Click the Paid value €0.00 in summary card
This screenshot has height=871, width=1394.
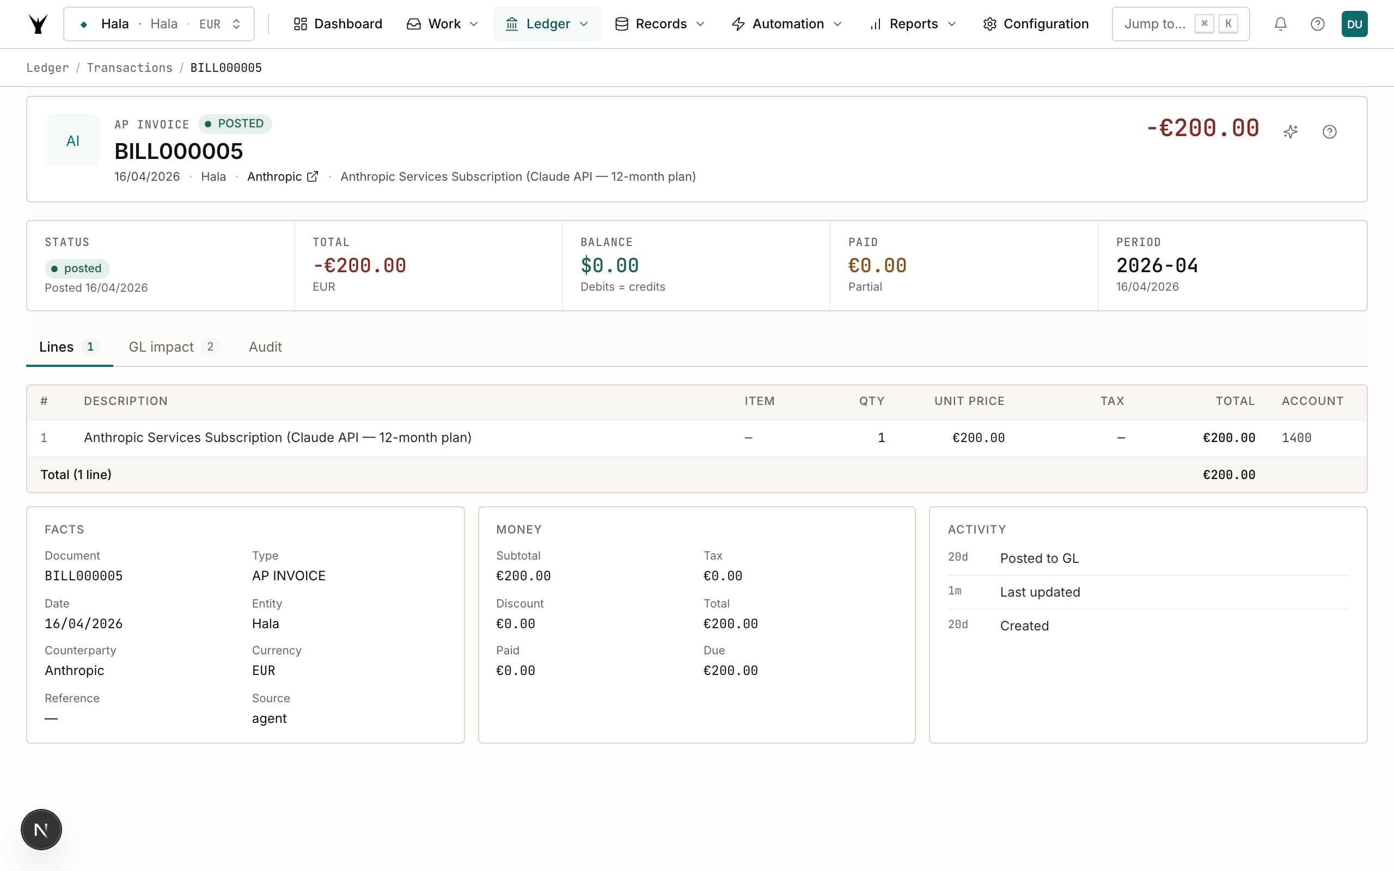tap(877, 265)
